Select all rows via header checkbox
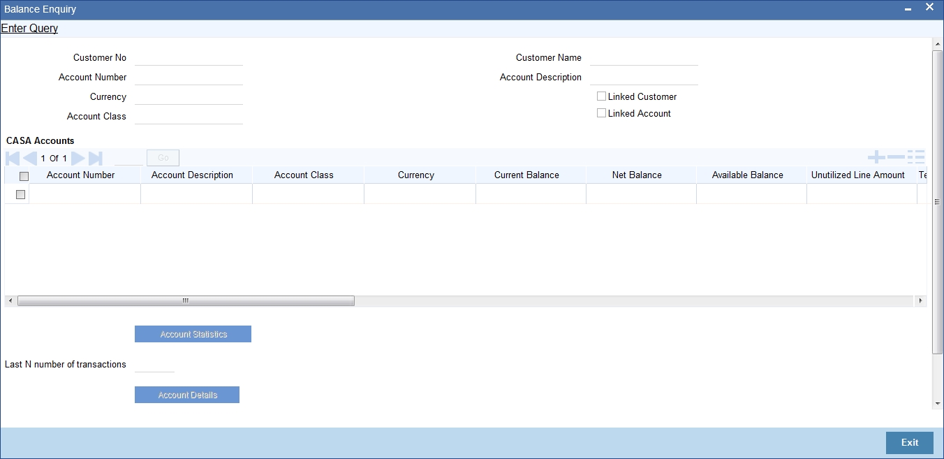Screen dimensions: 944x459 [x=24, y=176]
